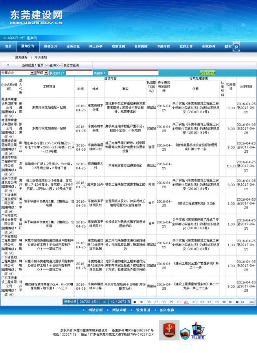The width and height of the screenshot is (257, 353).
Task: Go to results page 42
Action: click(x=195, y=302)
